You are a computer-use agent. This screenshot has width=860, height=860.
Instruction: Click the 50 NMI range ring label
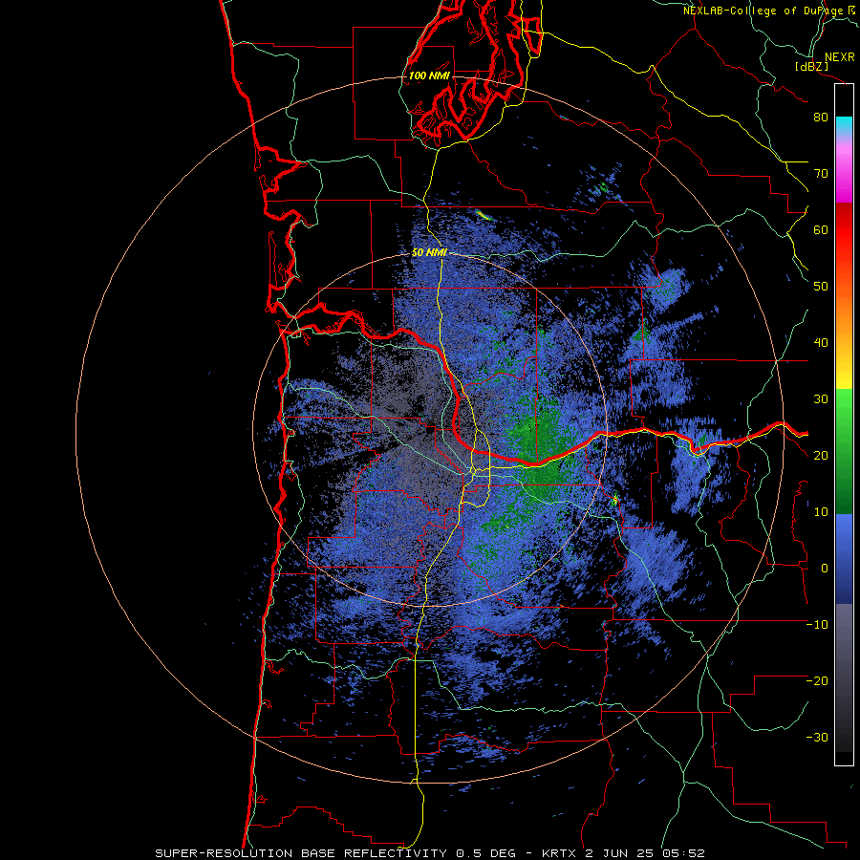pos(429,253)
